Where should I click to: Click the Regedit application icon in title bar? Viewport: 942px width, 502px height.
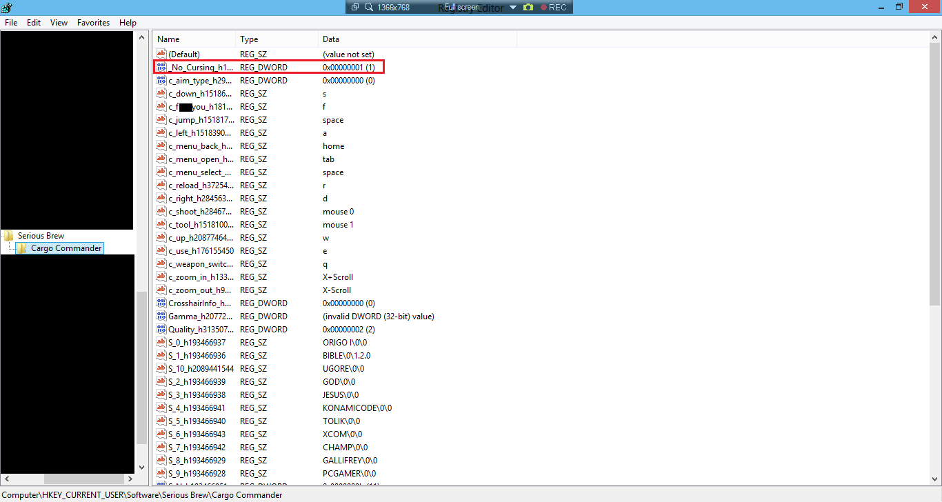click(x=7, y=7)
